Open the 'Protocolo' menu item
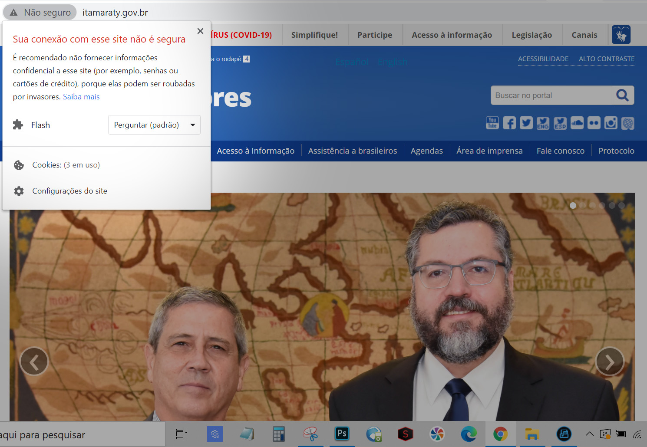 coord(617,151)
